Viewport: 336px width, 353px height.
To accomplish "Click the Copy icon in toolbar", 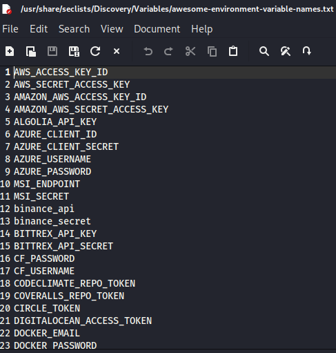I will pyautogui.click(x=212, y=51).
